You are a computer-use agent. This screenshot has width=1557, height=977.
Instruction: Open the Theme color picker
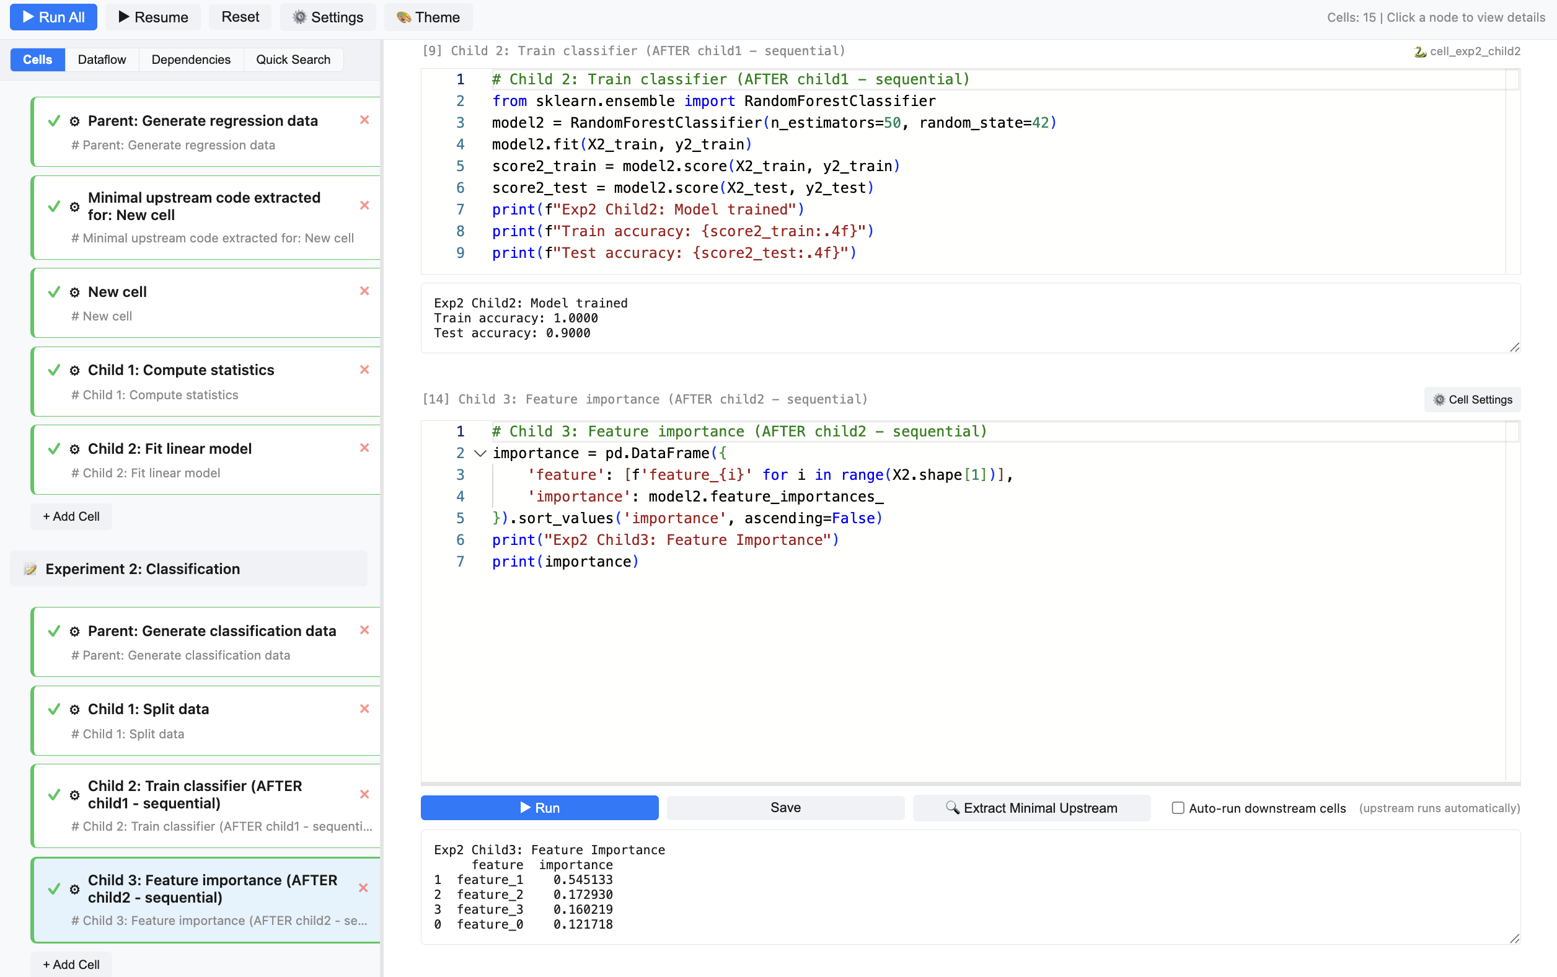point(428,17)
